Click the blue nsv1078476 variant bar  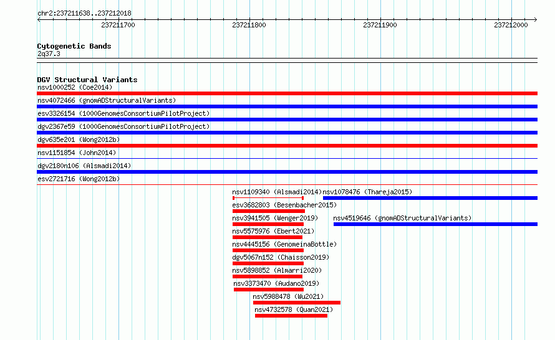(430, 198)
